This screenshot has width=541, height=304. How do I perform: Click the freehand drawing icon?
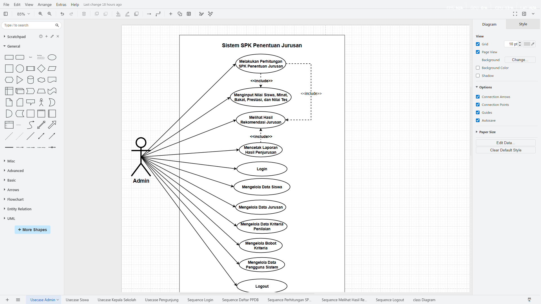point(201,14)
